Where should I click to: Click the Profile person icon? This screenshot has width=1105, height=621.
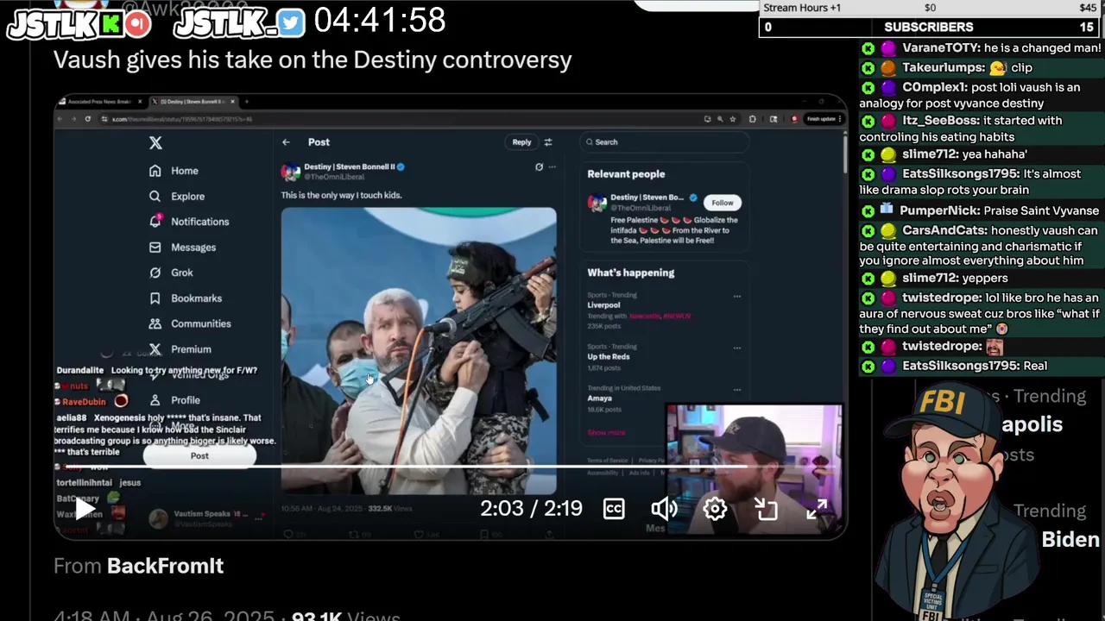155,400
